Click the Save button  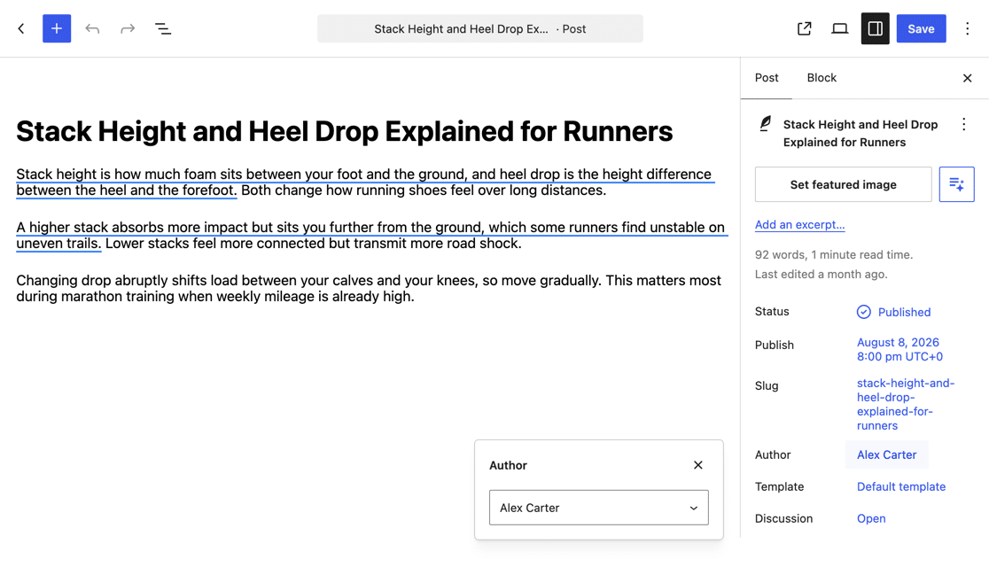[x=921, y=28]
